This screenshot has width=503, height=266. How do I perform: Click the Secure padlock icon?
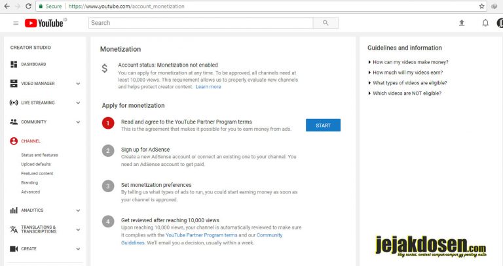click(41, 6)
